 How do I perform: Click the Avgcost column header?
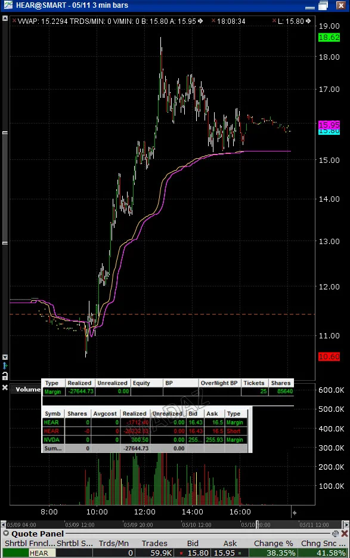tap(105, 414)
